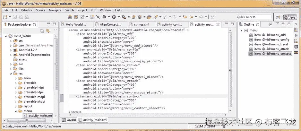Expand the Android 4.2.2 library node

[x=11, y=50]
